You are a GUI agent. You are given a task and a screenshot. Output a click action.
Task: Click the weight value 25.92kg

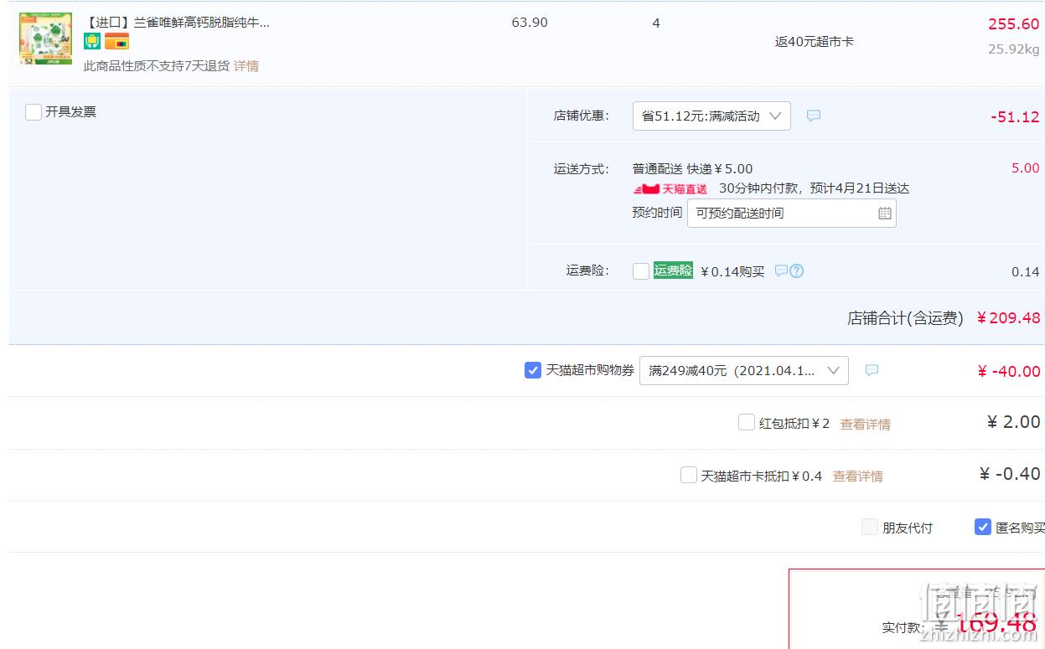coord(1014,49)
